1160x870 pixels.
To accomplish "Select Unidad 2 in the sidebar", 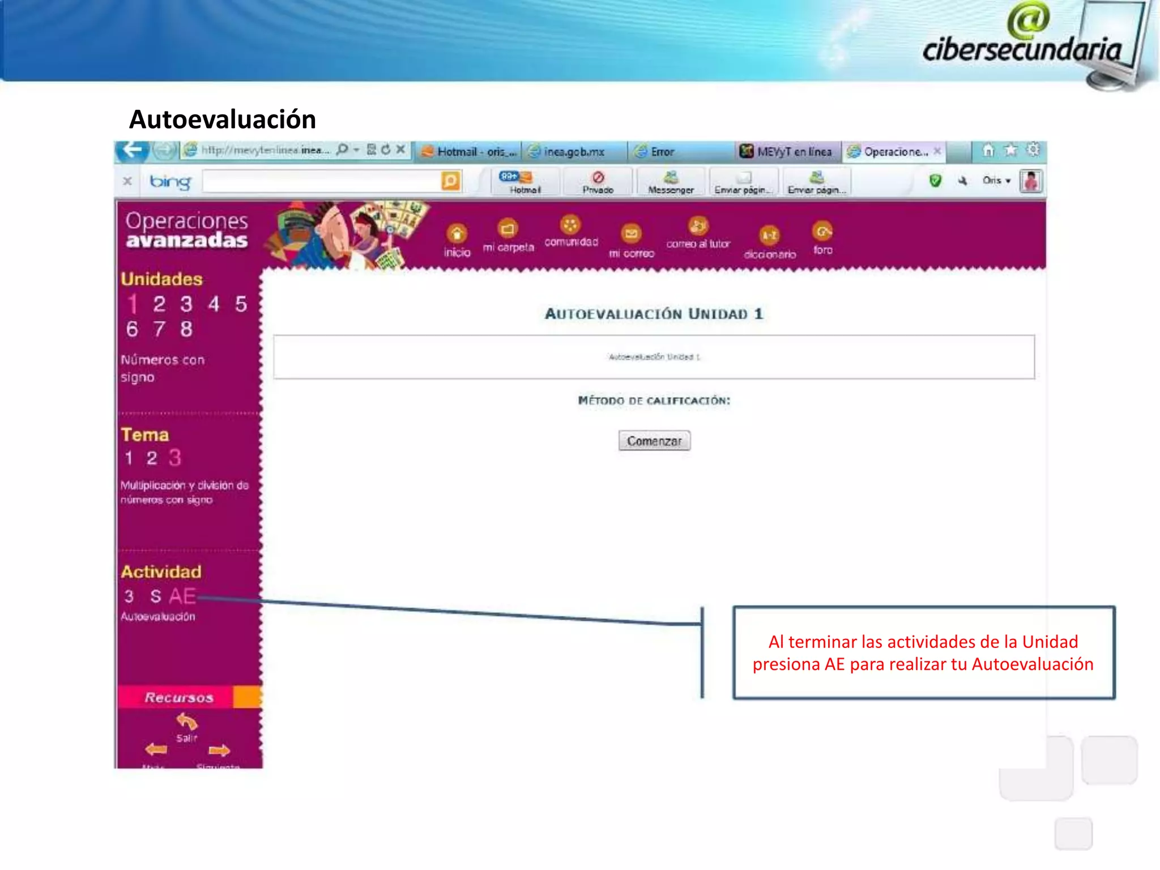I will coord(159,304).
